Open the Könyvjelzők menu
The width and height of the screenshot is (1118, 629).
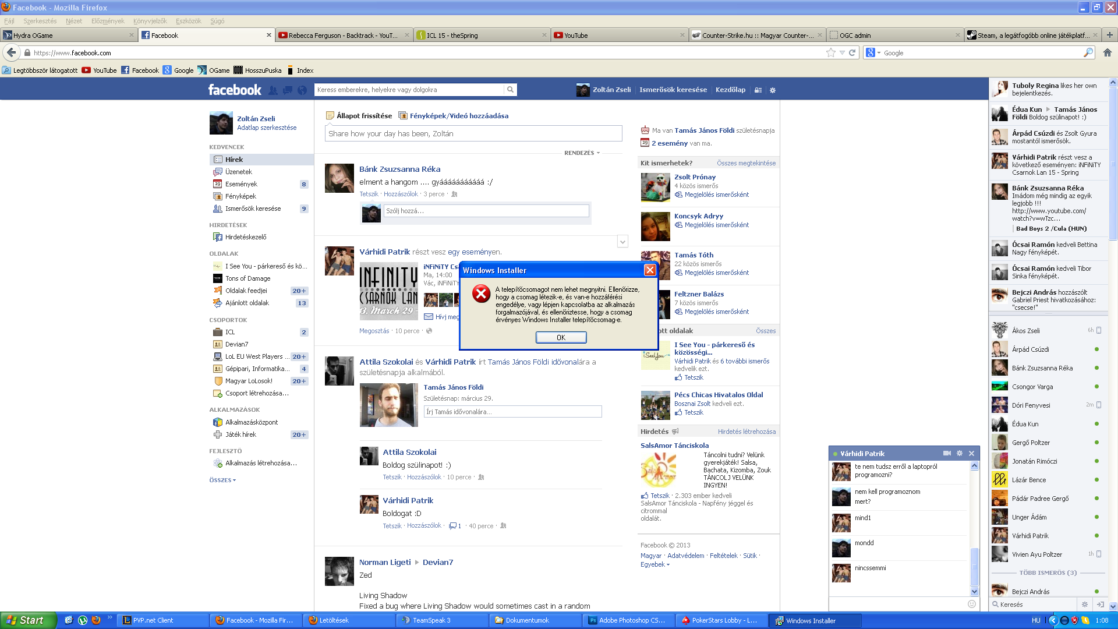pyautogui.click(x=150, y=21)
